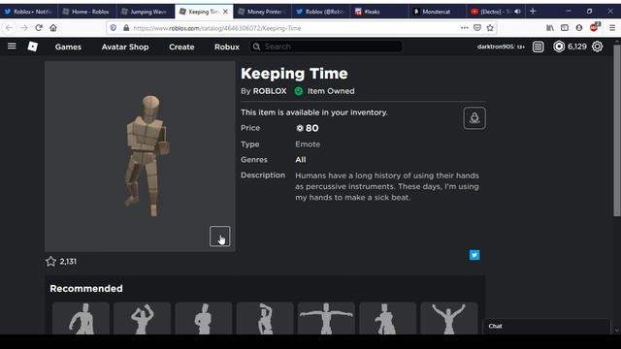
Task: Click the site security padlock icon
Action: [x=126, y=28]
